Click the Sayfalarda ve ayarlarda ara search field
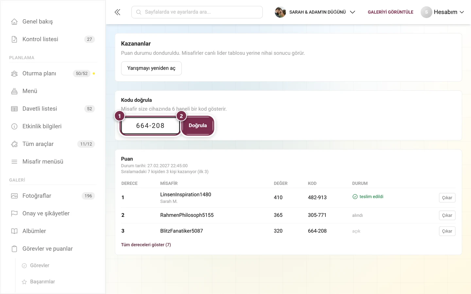 (x=197, y=12)
